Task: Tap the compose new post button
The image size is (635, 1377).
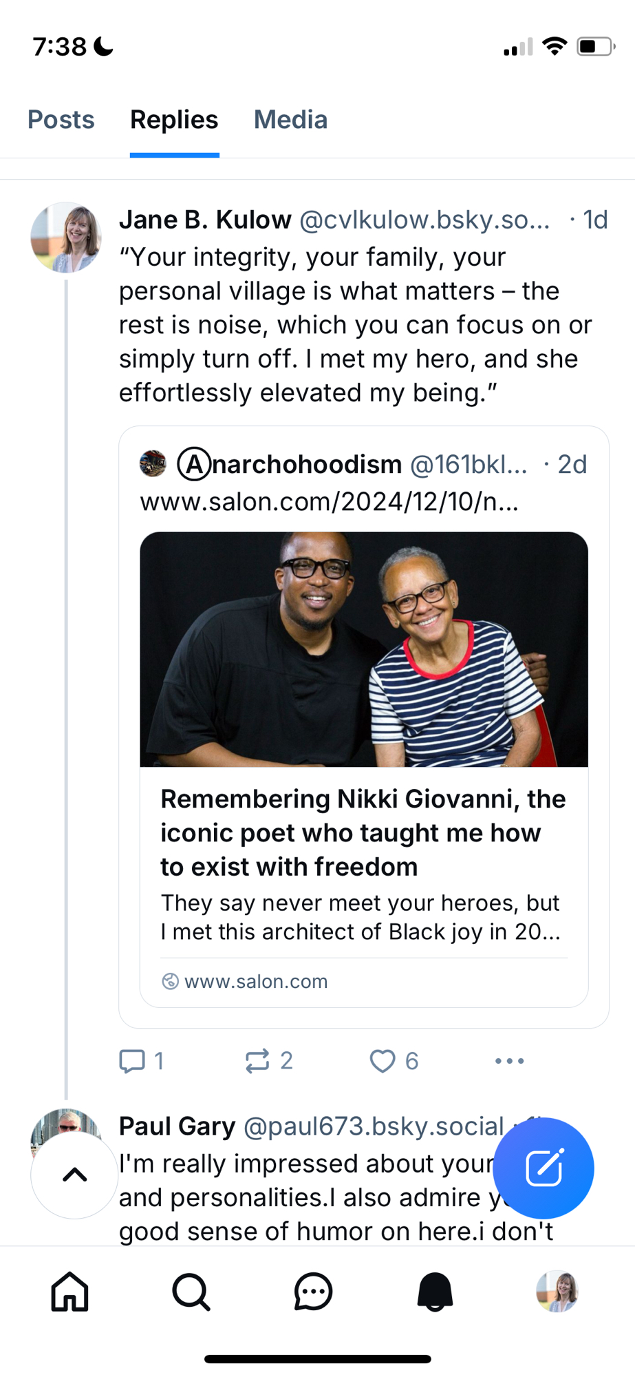Action: point(543,1168)
